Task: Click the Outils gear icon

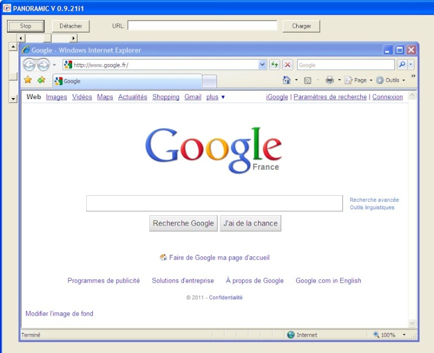Action: pyautogui.click(x=380, y=80)
